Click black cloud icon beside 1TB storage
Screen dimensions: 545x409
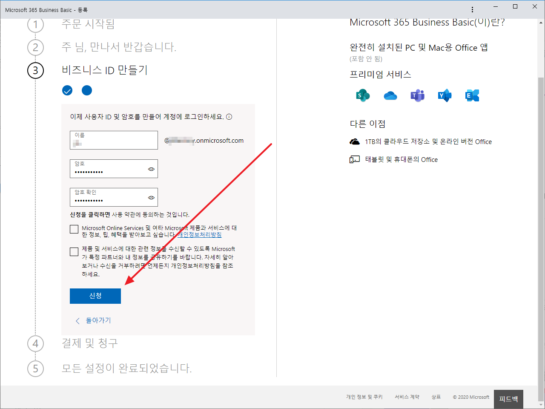pos(355,141)
